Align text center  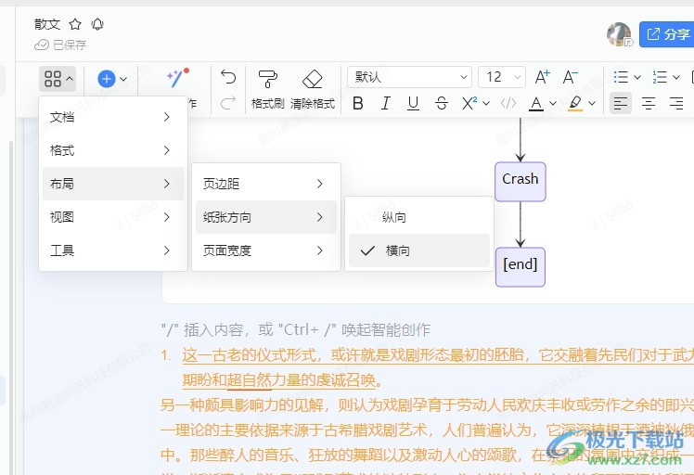tap(649, 104)
